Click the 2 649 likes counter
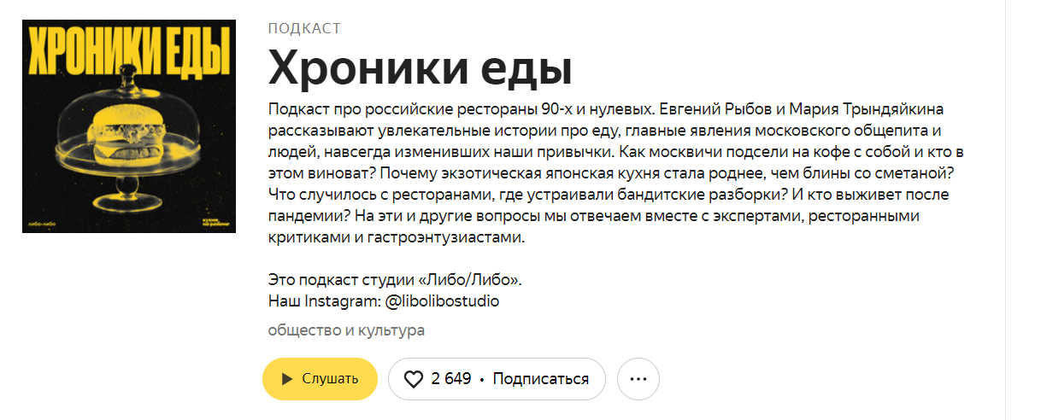Image resolution: width=1047 pixels, height=420 pixels. 451,379
